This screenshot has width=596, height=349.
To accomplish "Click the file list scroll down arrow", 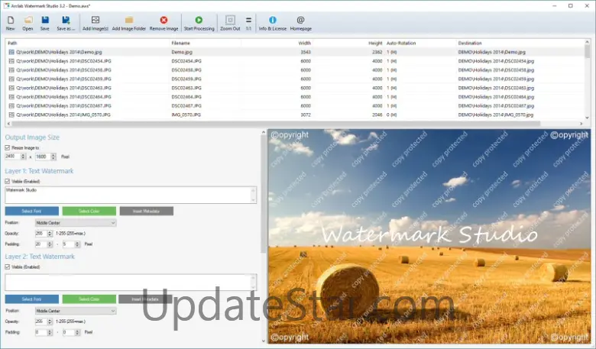I will pos(588,118).
